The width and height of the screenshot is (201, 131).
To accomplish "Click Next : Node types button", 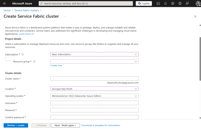I will click(65, 125).
